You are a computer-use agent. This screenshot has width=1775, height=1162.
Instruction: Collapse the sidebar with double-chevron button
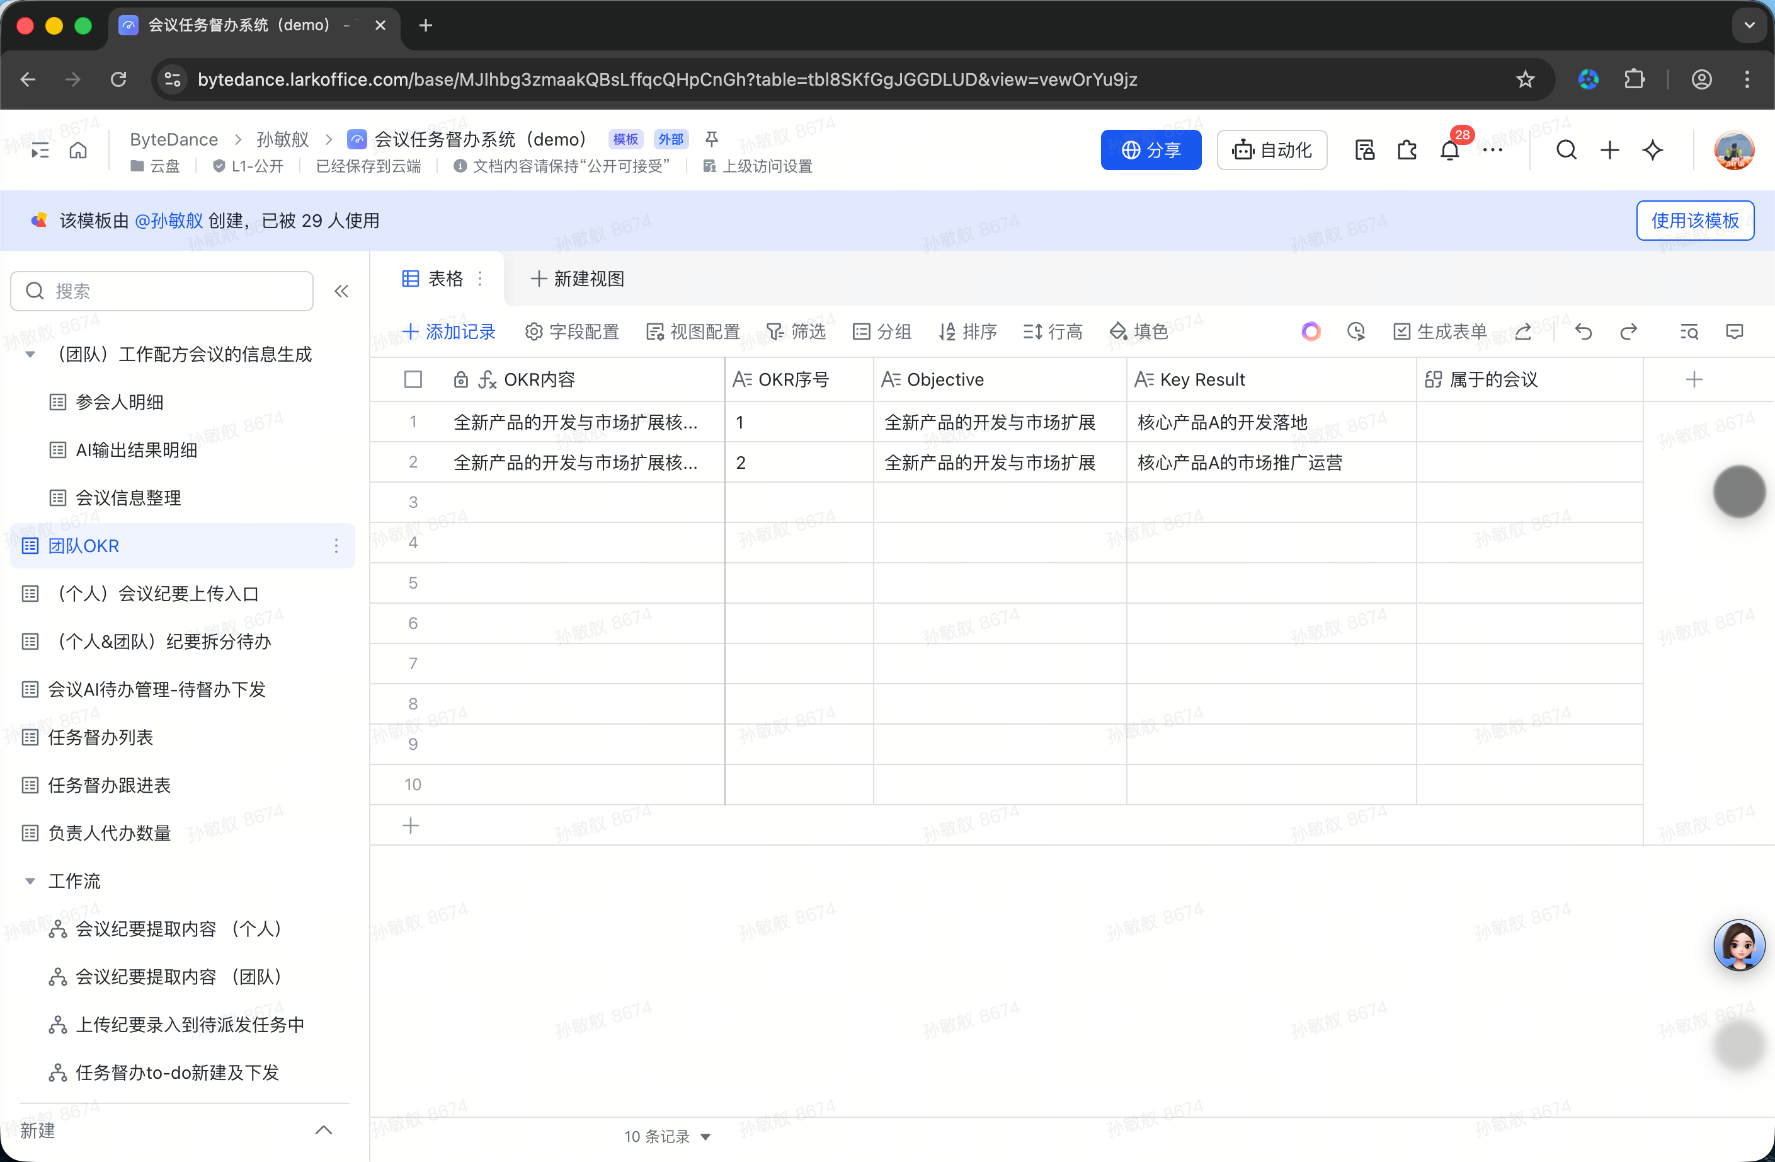click(341, 291)
